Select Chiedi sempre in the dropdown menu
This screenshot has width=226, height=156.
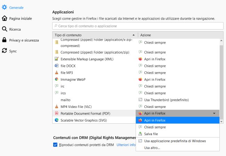tap(177, 127)
